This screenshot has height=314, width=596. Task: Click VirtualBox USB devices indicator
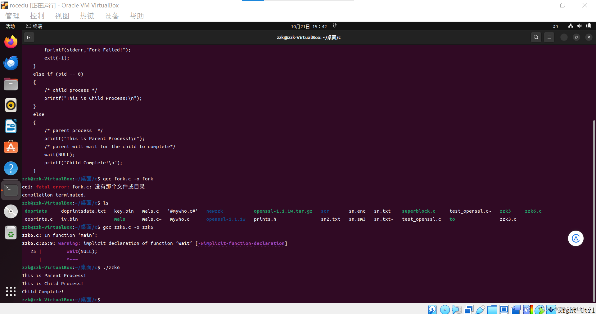click(481, 309)
